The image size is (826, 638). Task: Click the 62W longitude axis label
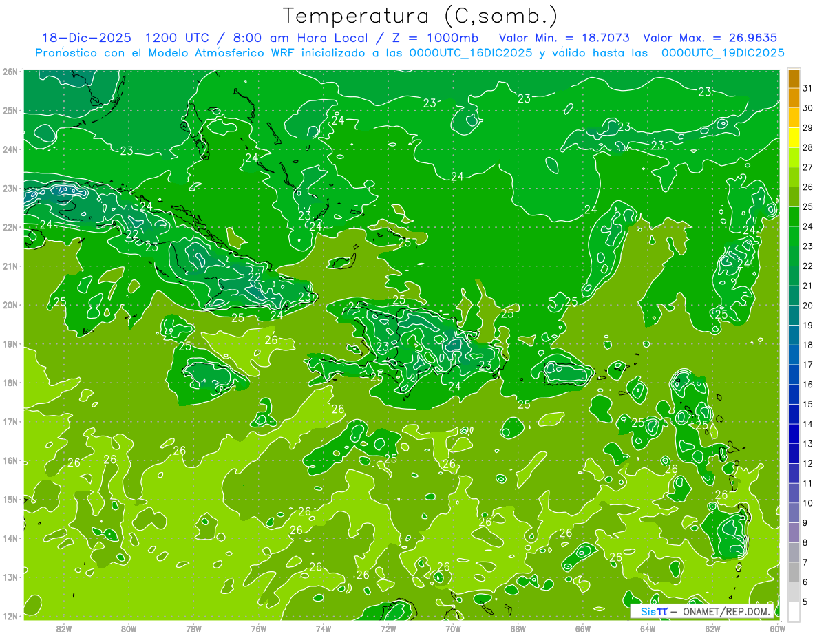[712, 629]
